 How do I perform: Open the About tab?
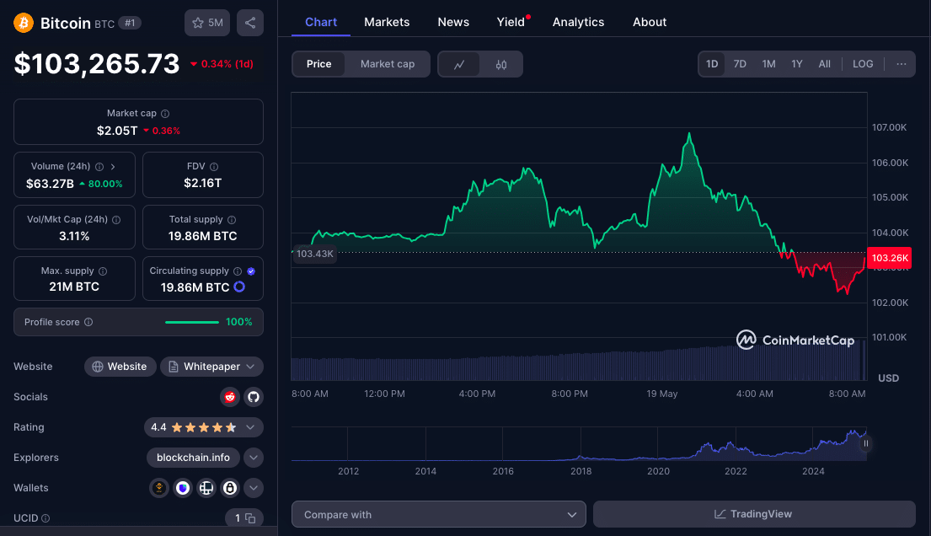click(x=650, y=22)
